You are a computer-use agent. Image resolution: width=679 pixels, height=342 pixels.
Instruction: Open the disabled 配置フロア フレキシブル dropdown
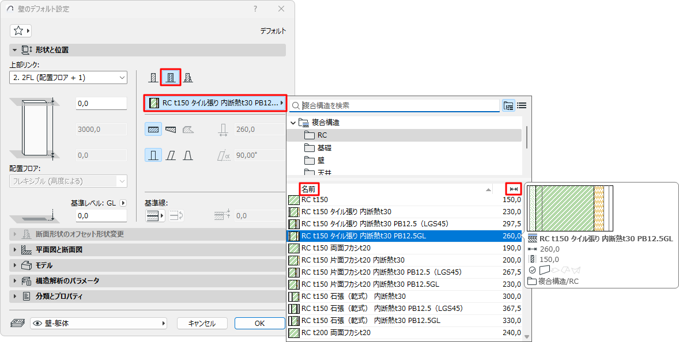point(69,181)
